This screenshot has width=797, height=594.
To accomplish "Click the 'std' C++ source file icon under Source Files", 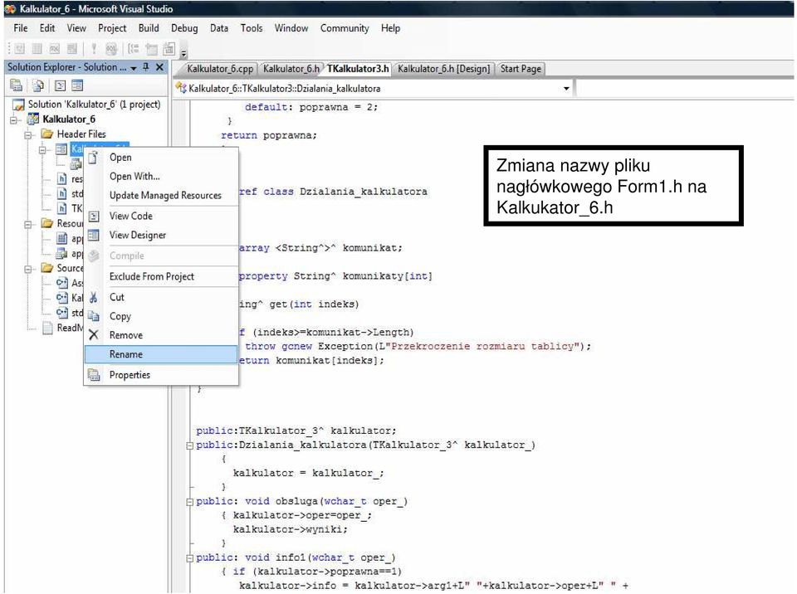I will point(62,313).
